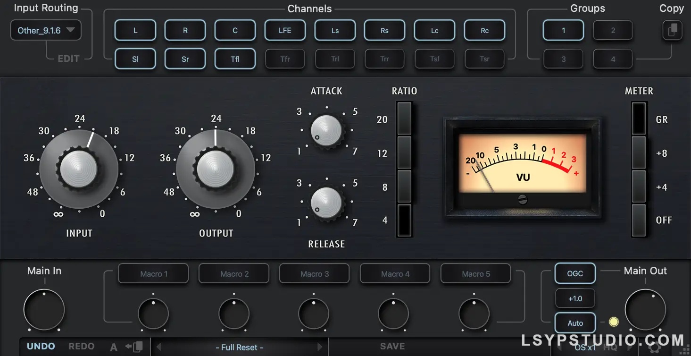The width and height of the screenshot is (691, 356).
Task: Click the SAVE button
Action: [x=392, y=346]
